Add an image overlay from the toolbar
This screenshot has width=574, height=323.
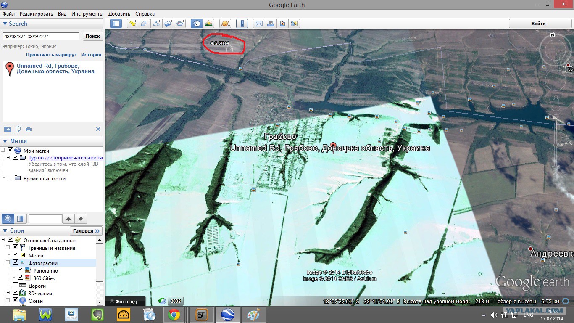pyautogui.click(x=169, y=24)
